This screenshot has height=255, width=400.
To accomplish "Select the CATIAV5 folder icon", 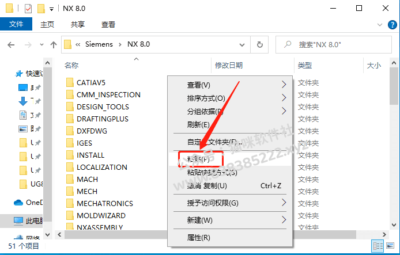I will click(x=70, y=82).
